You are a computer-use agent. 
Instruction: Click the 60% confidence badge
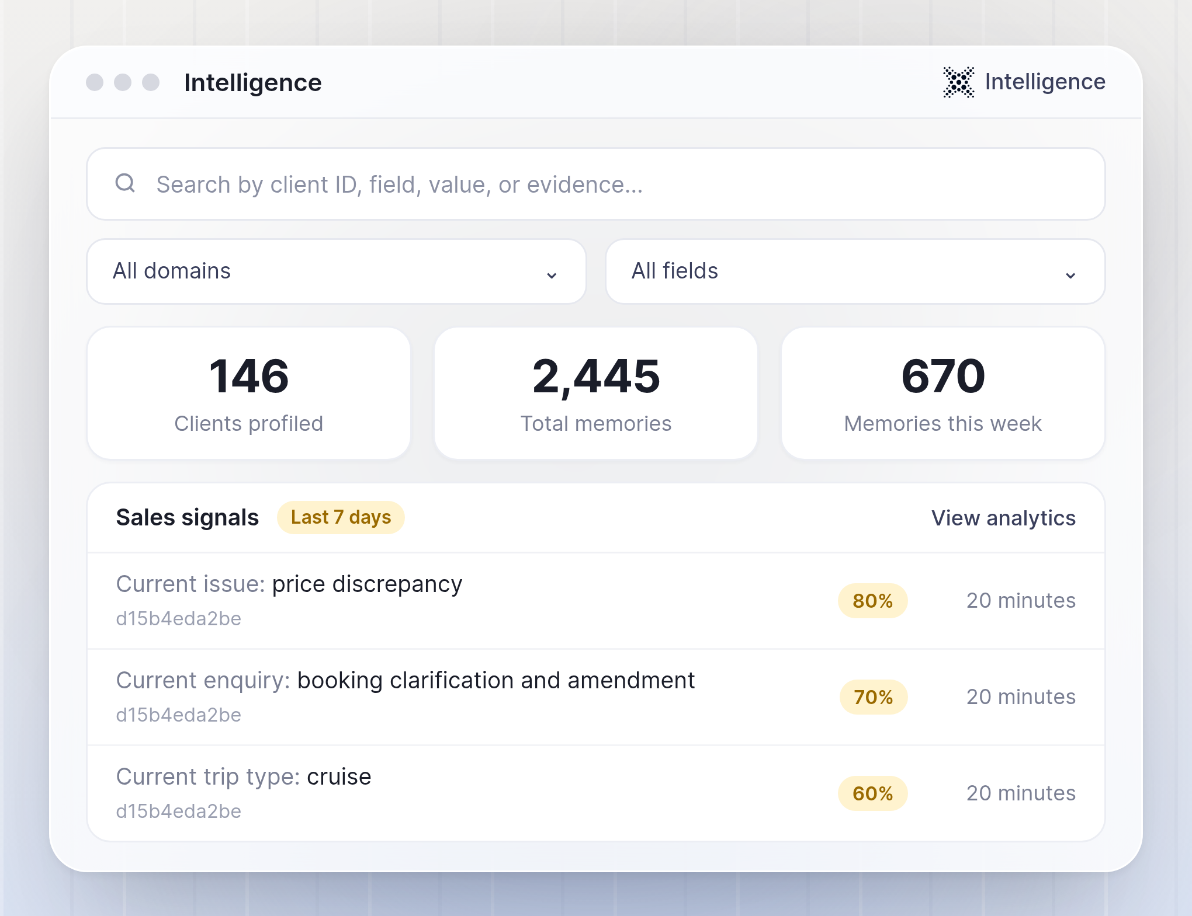click(872, 793)
